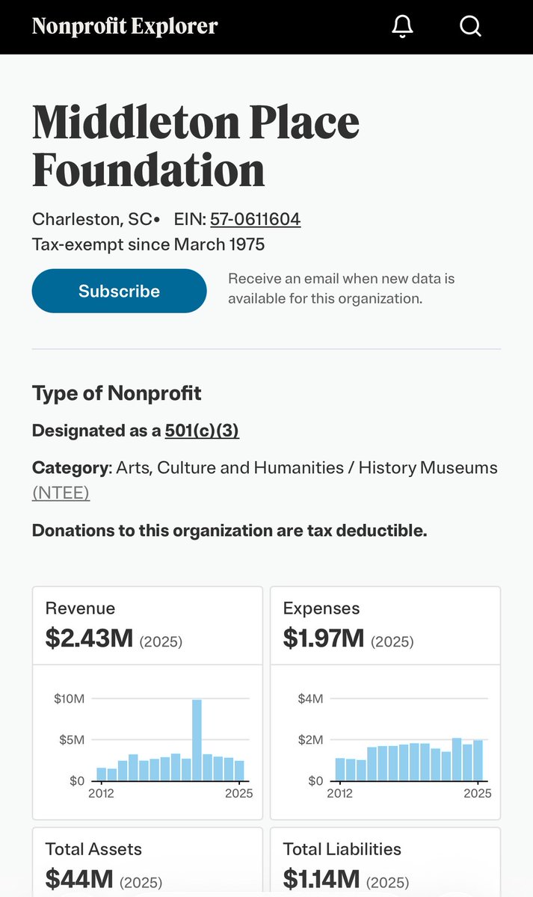Viewport: 533px width, 897px height.
Task: Open the NTEE category link
Action: pos(61,493)
